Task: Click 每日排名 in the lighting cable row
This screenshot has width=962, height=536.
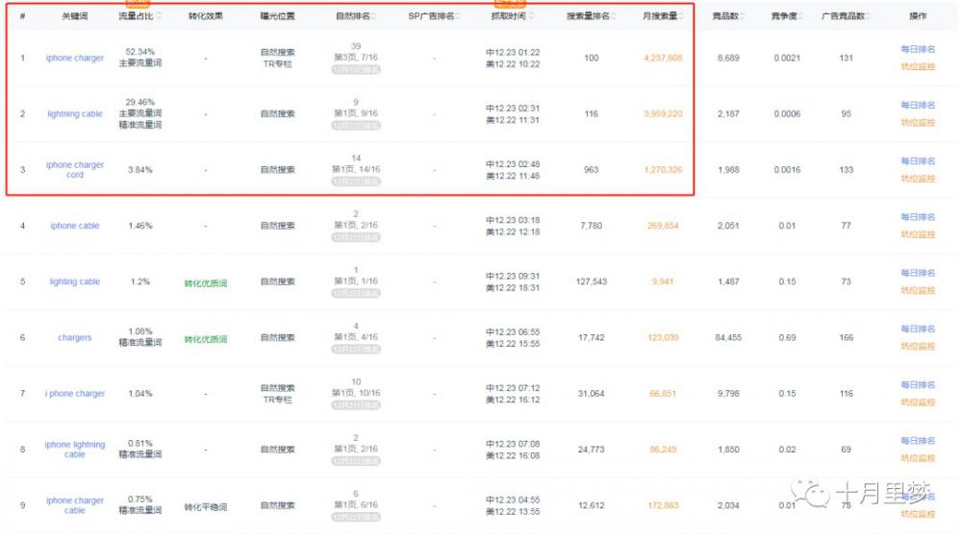Action: tap(918, 273)
